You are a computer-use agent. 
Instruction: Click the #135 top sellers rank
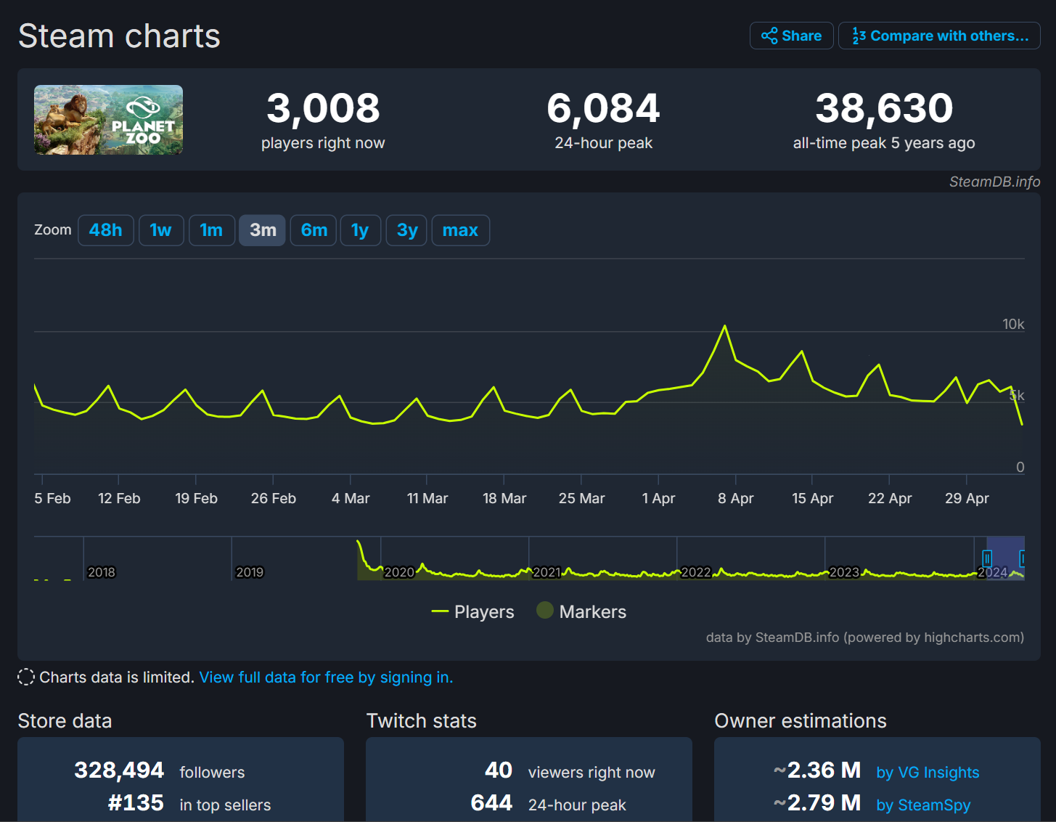(136, 802)
